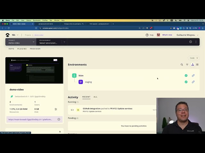This screenshot has height=153, width=205.
Task: Click Main environment green status check
Action: [x=186, y=76]
